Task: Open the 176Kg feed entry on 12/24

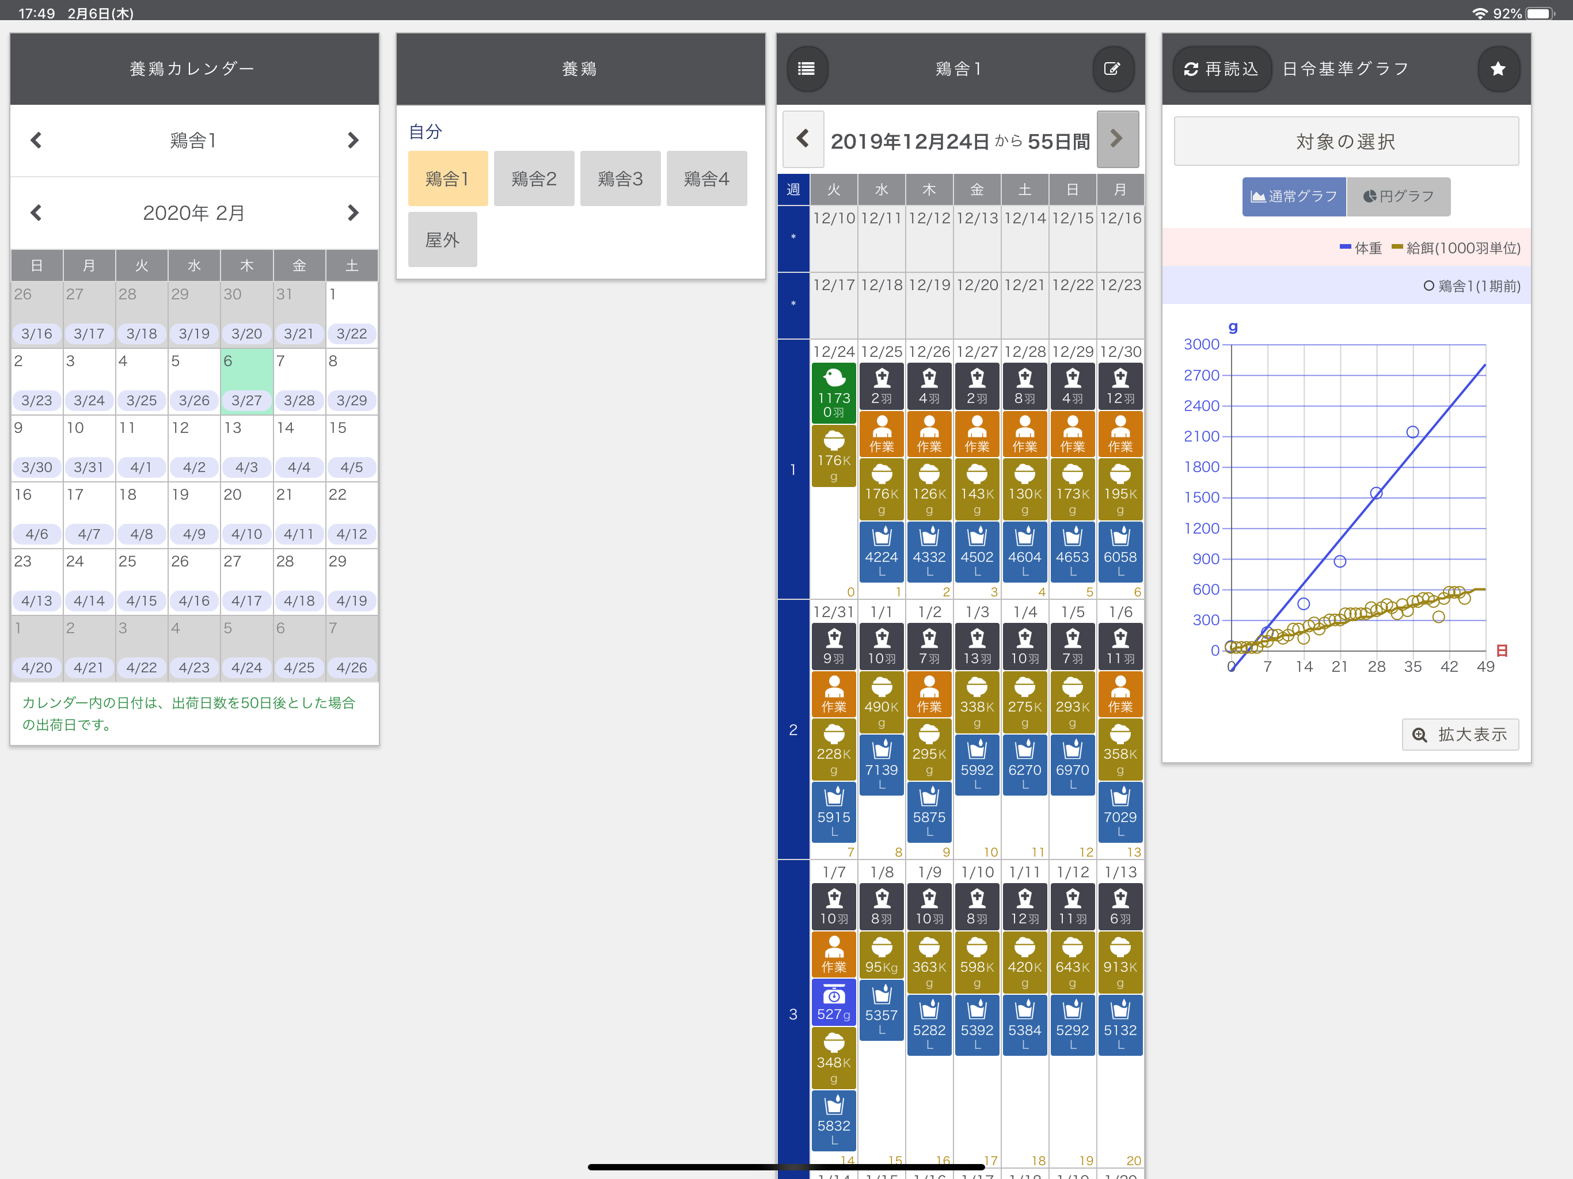Action: (834, 457)
